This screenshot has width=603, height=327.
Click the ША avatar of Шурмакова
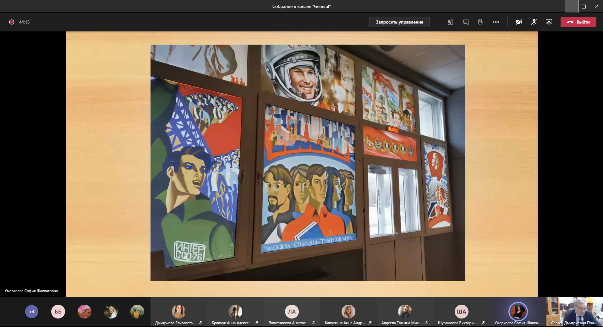(x=461, y=311)
